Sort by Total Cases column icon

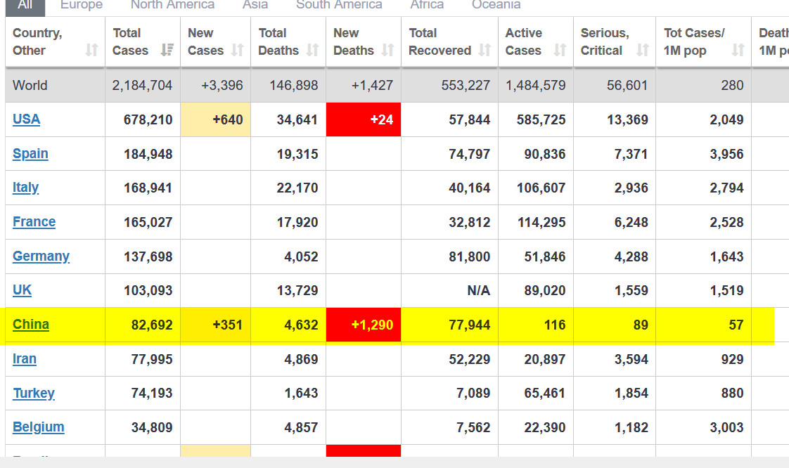click(167, 51)
